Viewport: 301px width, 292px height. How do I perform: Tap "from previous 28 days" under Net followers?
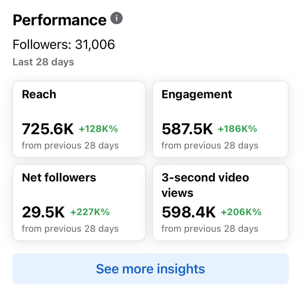70,229
